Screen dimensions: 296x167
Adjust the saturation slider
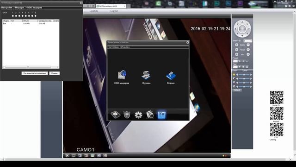[x=244, y=83]
